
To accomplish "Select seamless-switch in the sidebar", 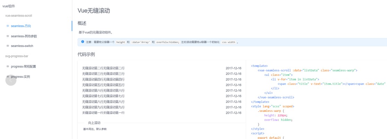I will pos(22,46).
